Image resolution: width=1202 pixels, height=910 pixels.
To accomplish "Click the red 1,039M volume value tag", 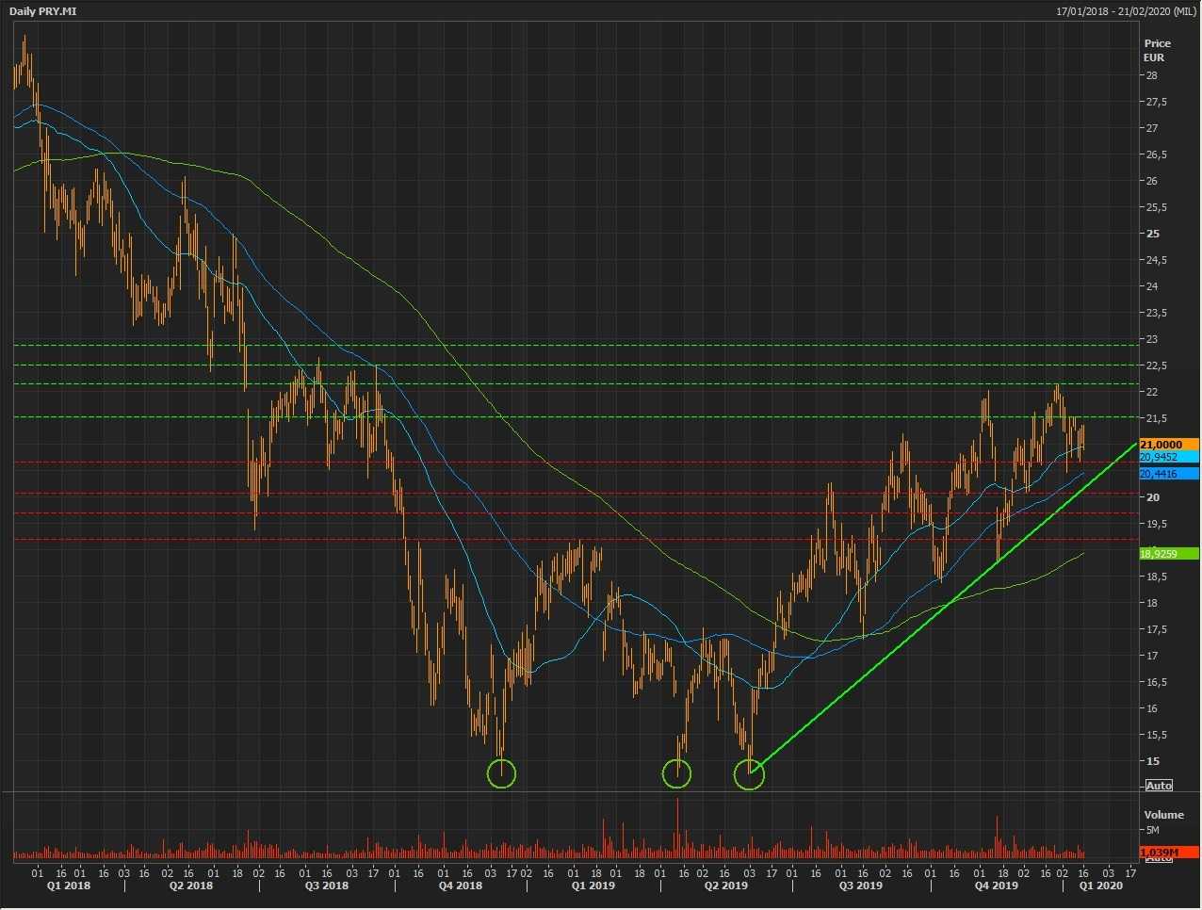I will tap(1168, 852).
